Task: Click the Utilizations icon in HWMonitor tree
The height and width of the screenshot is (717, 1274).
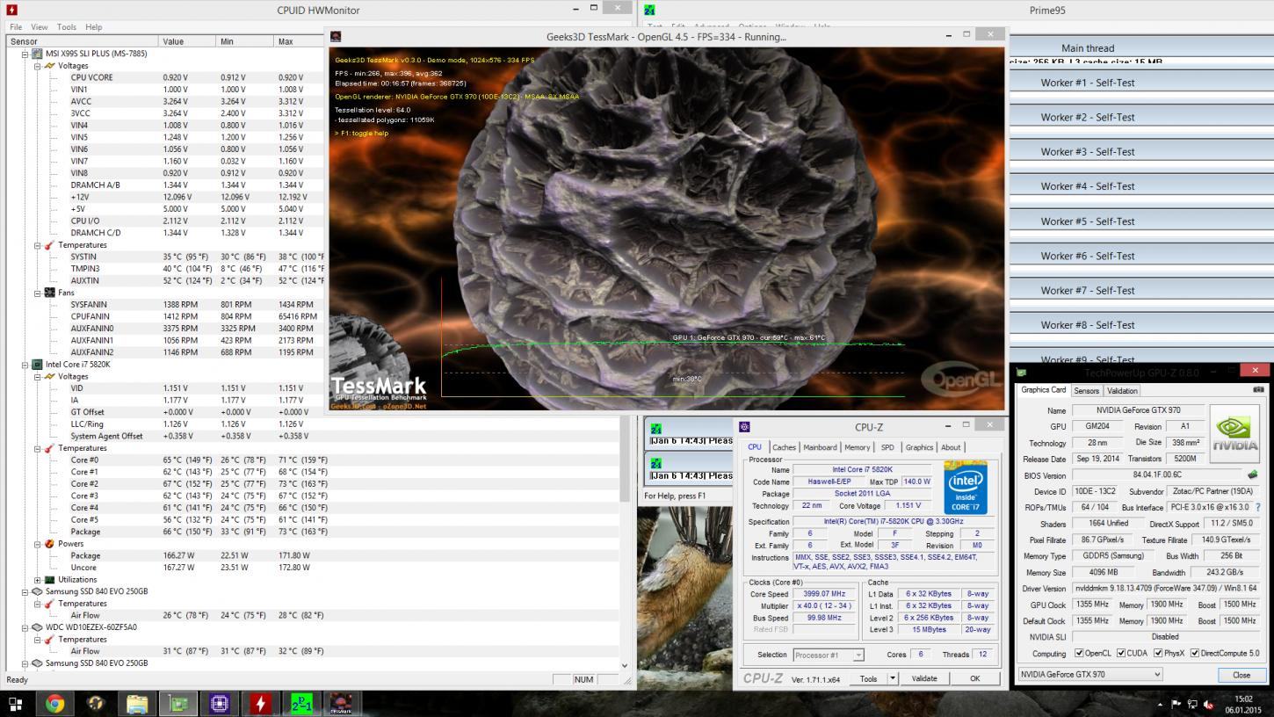Action: 49,580
